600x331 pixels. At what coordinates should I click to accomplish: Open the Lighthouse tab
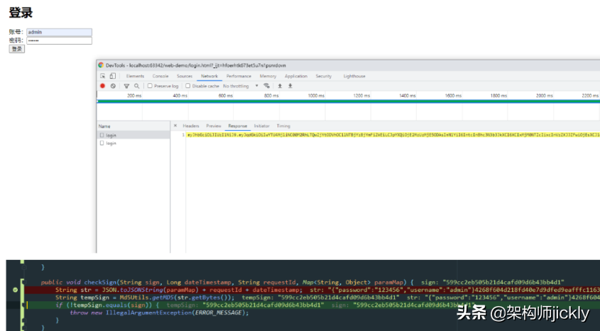click(354, 76)
